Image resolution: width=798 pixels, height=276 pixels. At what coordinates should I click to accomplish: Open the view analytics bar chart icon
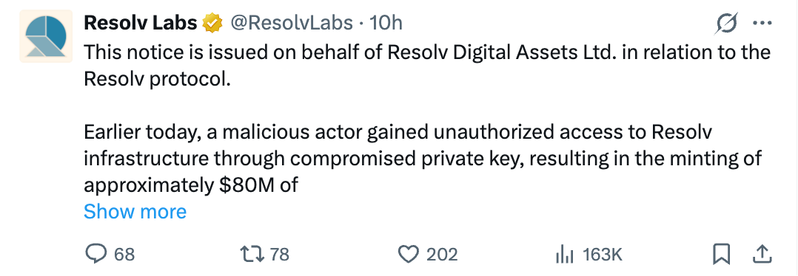[x=565, y=254]
